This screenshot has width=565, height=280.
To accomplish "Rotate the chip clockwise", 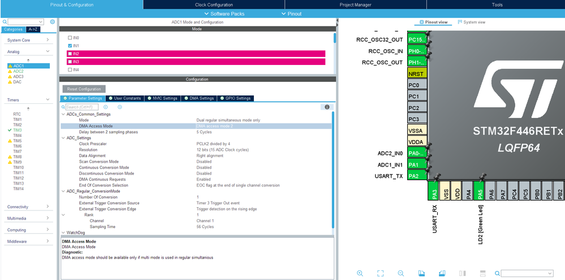I will pyautogui.click(x=421, y=273).
